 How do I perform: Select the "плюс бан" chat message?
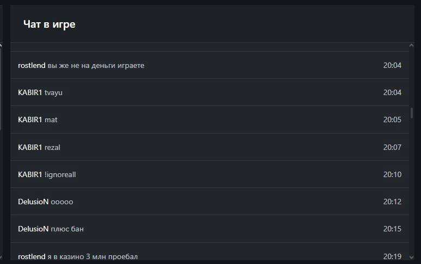click(67, 229)
